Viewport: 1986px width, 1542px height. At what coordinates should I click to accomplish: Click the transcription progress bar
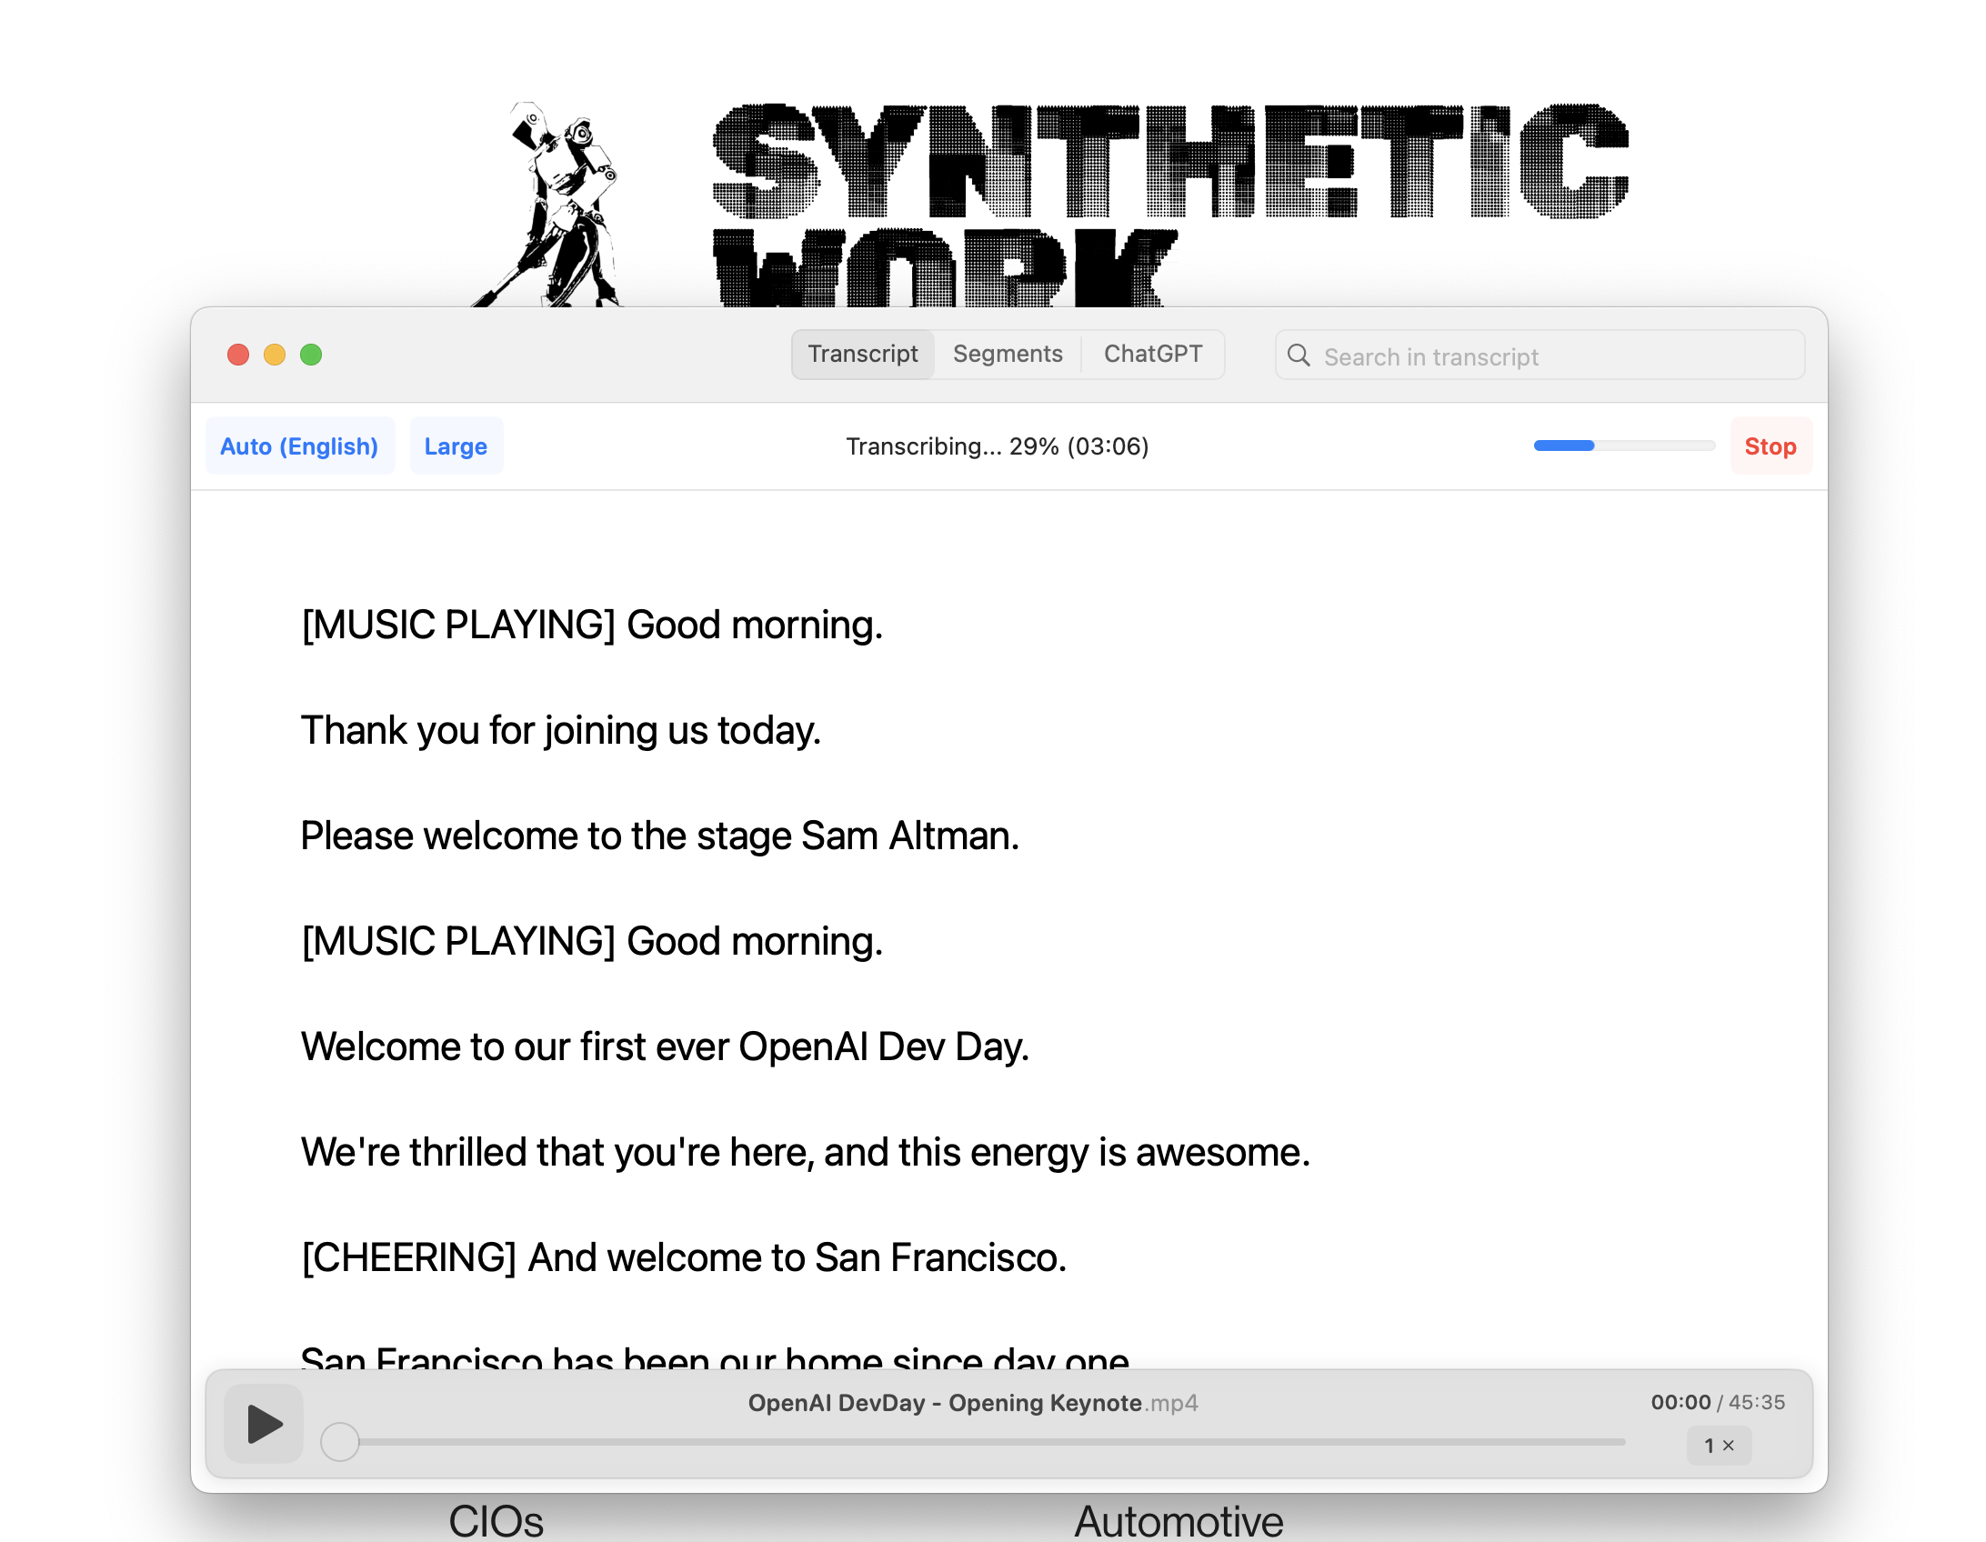coord(1624,446)
